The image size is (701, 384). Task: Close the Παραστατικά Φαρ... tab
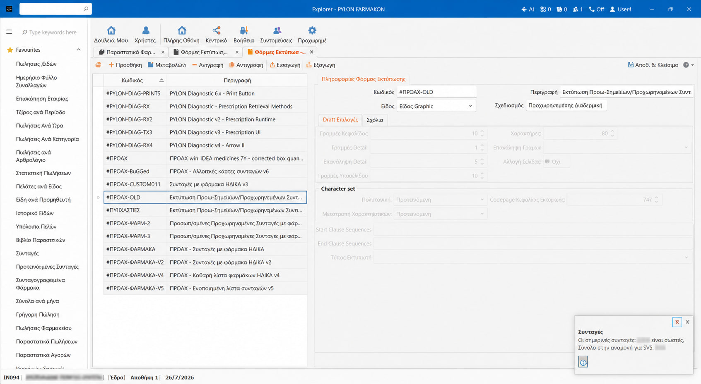pos(163,52)
